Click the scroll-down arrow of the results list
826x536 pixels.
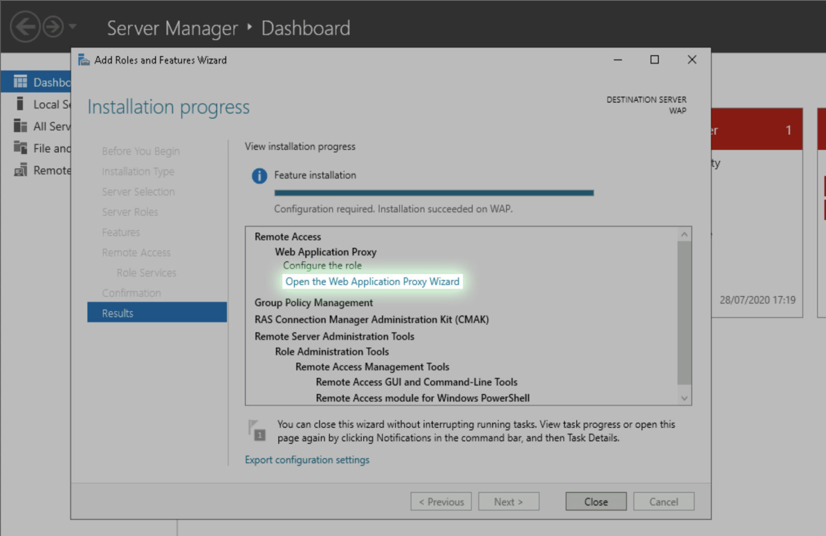683,398
